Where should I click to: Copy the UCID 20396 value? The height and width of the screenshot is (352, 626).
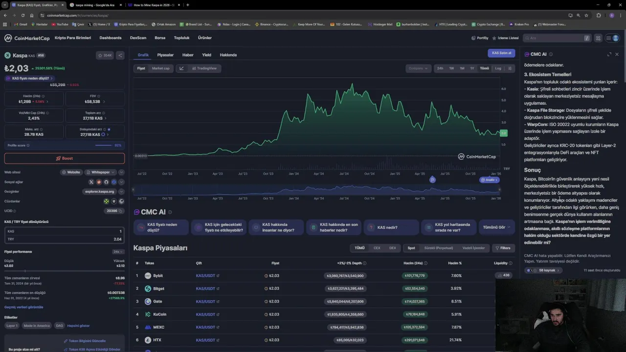(121, 211)
